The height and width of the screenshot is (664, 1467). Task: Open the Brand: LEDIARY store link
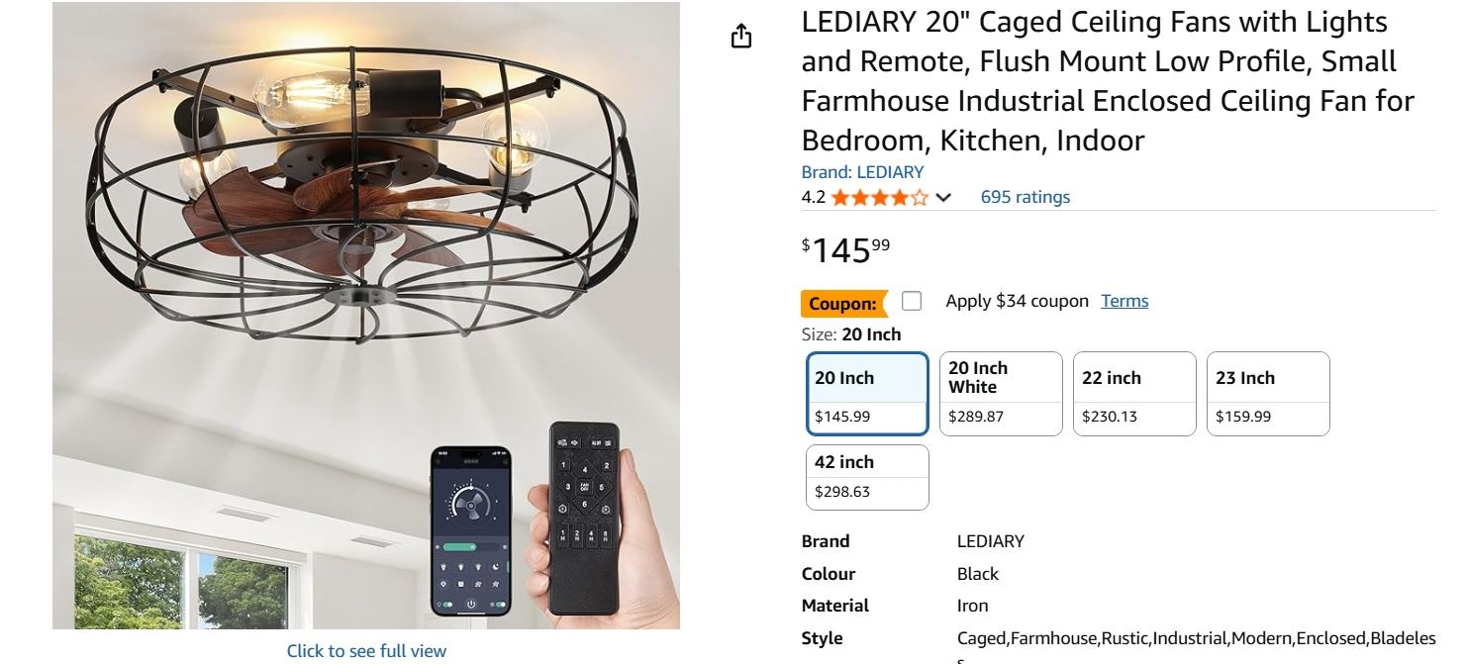coord(862,172)
